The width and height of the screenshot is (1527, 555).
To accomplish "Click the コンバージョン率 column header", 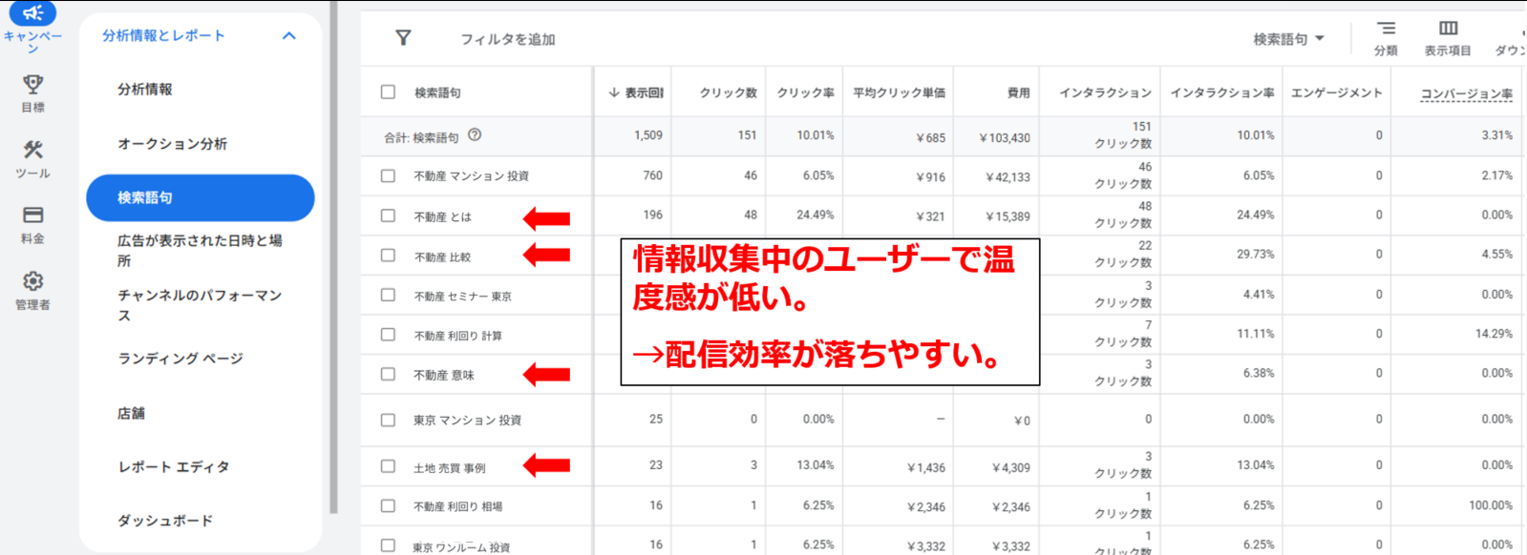I will [x=1466, y=93].
